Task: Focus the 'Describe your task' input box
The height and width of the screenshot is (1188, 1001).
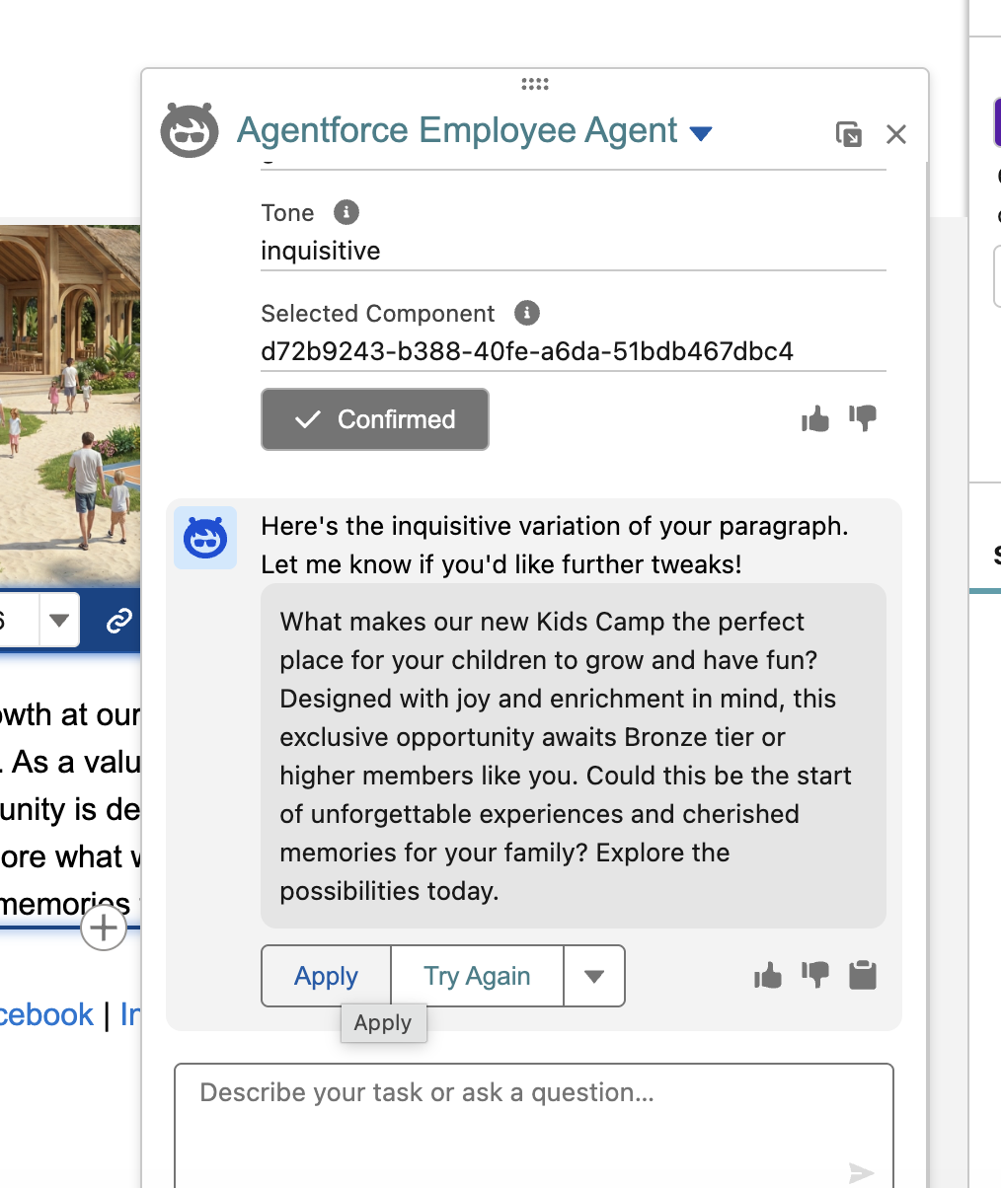Action: tap(534, 1125)
